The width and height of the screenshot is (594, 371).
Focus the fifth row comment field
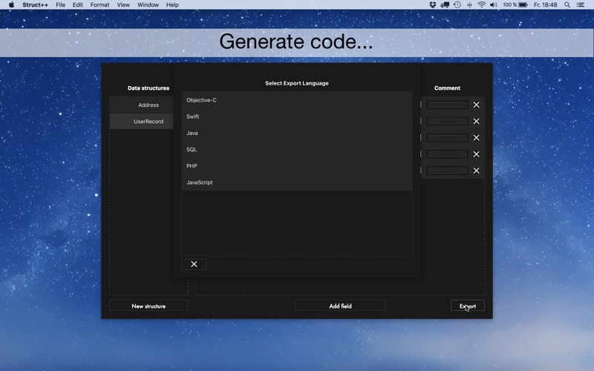(x=448, y=171)
